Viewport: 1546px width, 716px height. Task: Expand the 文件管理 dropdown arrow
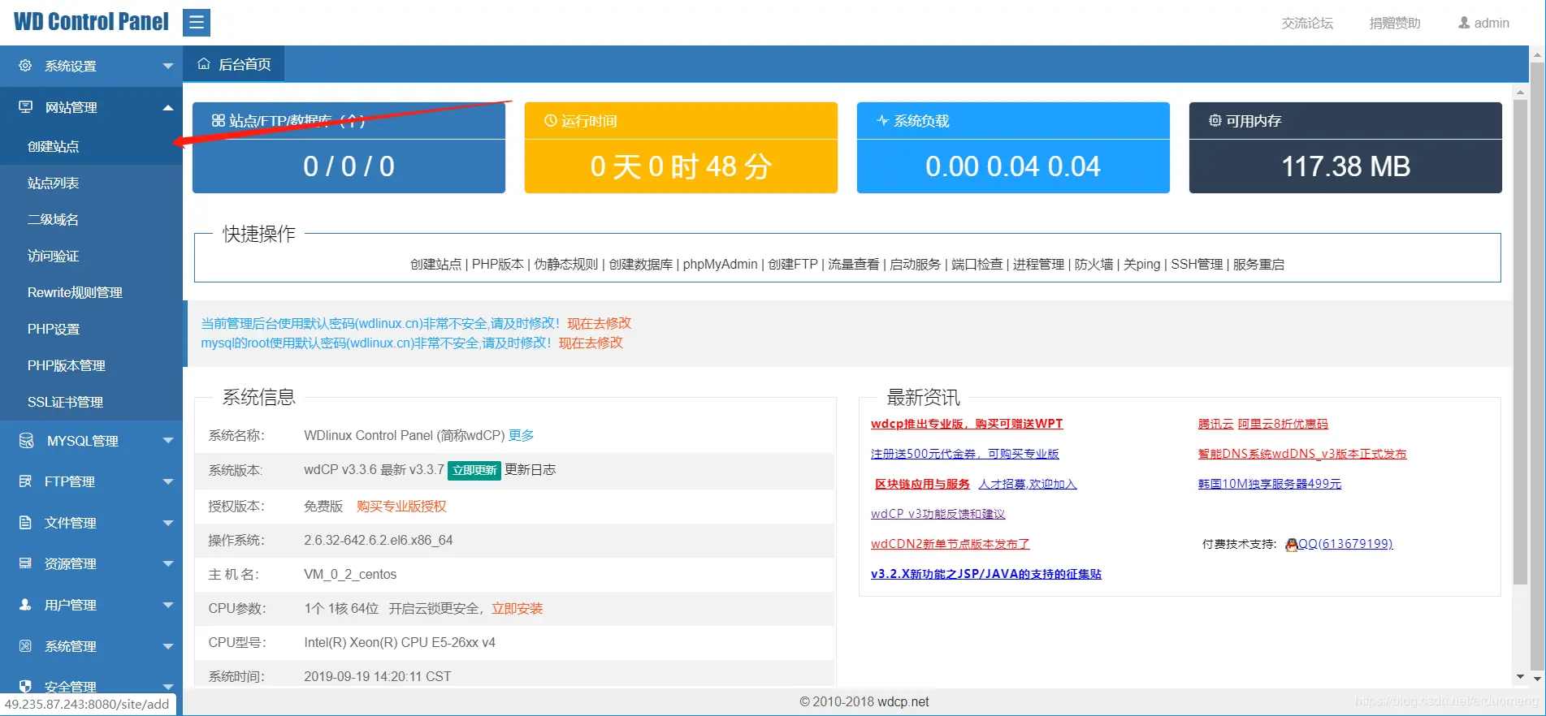click(x=168, y=523)
